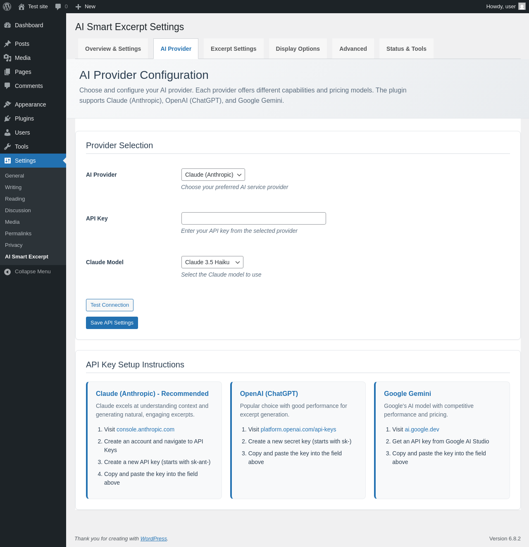Open the AI Provider dropdown
This screenshot has height=547, width=529.
pos(213,175)
